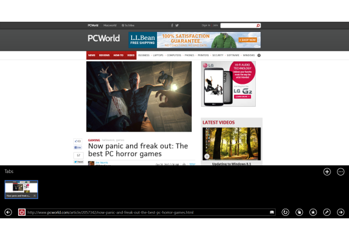Open the REVIEWS navigation item

tap(104, 55)
